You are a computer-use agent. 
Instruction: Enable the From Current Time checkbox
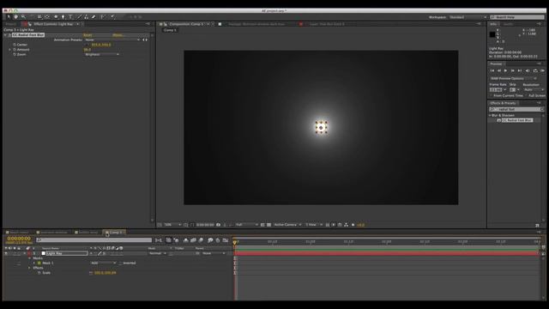click(x=491, y=95)
